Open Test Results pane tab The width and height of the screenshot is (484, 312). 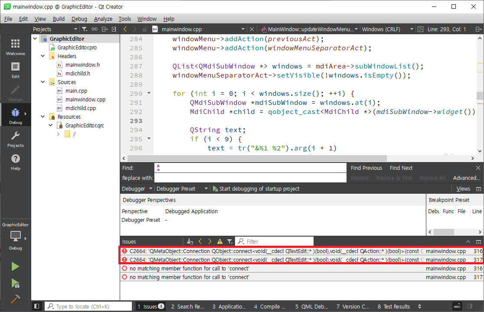click(x=394, y=306)
